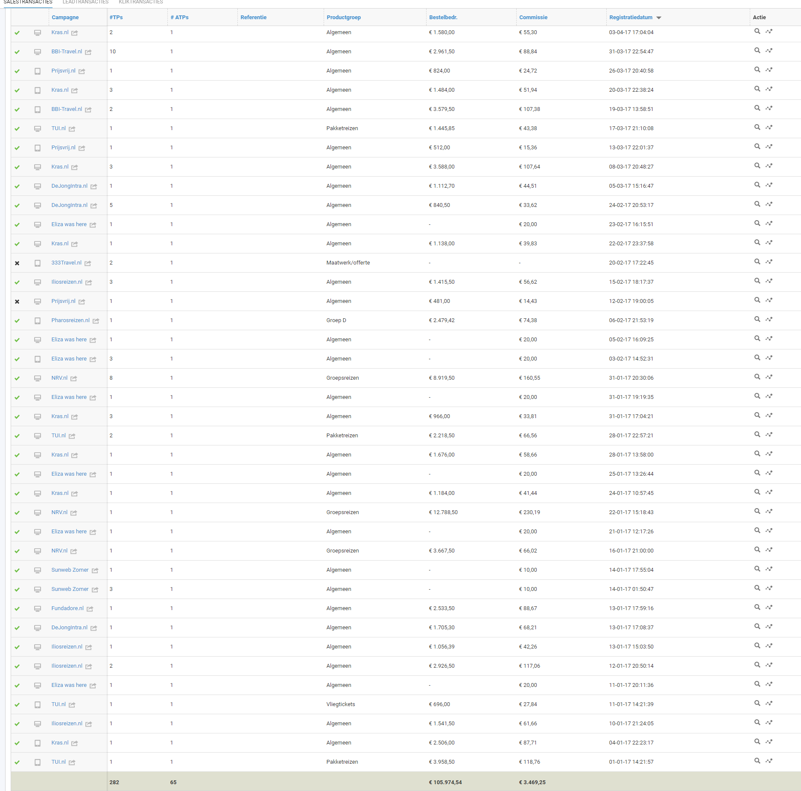Open click-path icon for 22-01-17 15:18:43 row
The width and height of the screenshot is (801, 791).
tap(769, 511)
